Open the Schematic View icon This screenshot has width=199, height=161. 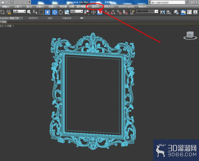pos(195,12)
